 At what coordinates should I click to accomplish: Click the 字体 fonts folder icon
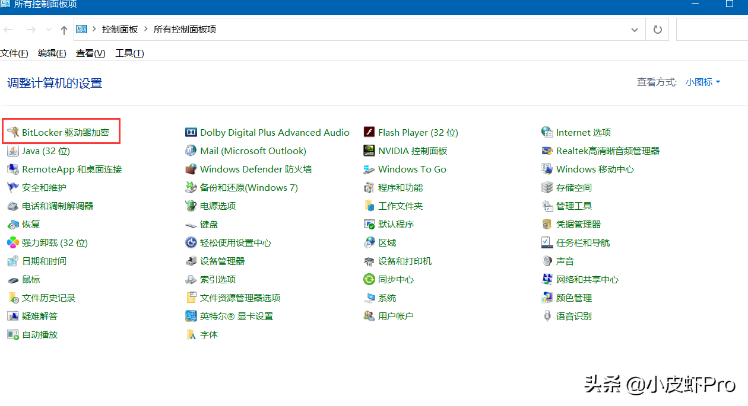click(191, 334)
